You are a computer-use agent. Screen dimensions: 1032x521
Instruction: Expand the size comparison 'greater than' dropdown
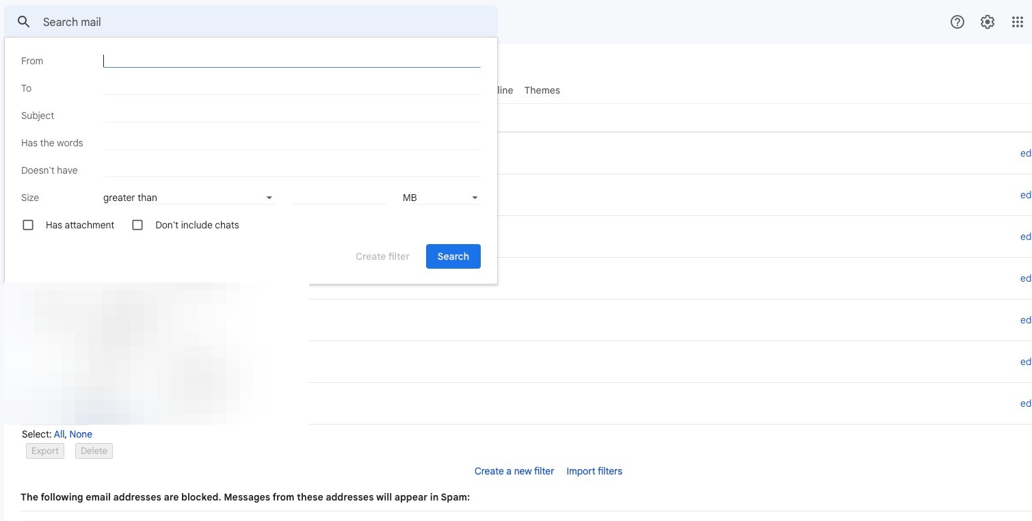click(188, 198)
